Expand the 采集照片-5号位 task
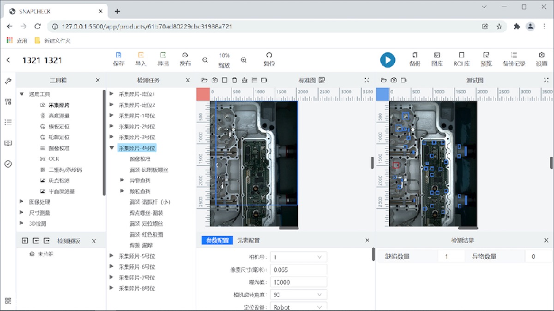 coord(111,256)
